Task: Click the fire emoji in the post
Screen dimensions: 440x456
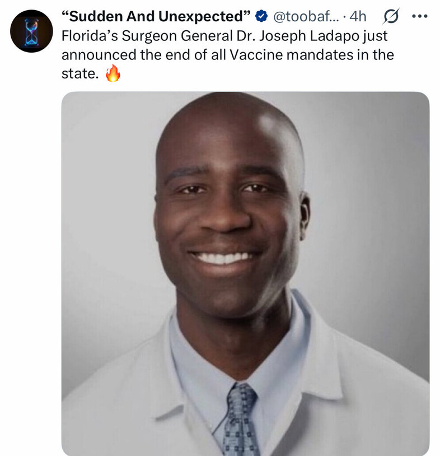Action: pos(113,73)
